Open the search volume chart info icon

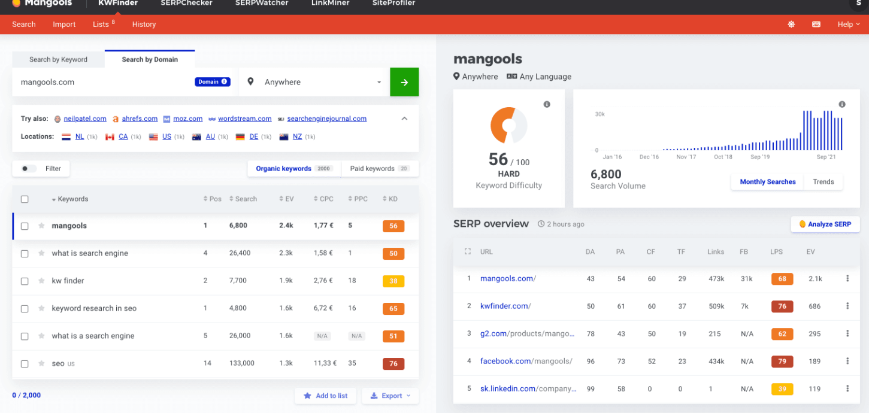coord(842,105)
